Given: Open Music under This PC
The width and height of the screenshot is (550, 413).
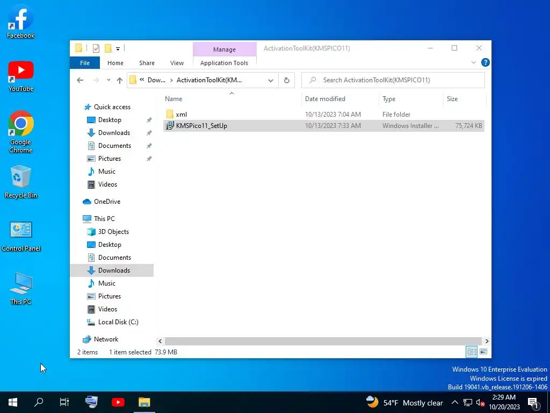Looking at the screenshot, I should pos(107,283).
